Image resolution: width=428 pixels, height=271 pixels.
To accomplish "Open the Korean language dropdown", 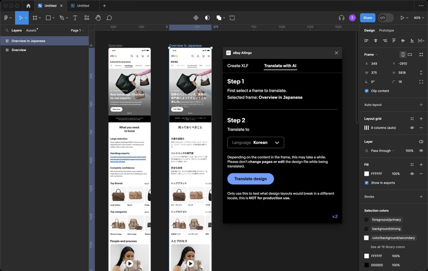I will click(256, 142).
